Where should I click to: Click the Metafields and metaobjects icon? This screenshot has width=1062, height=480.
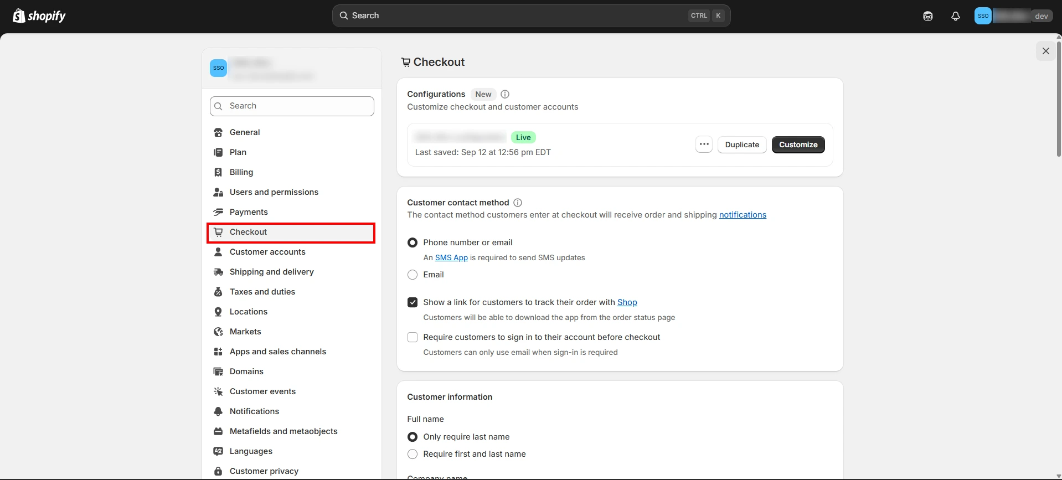(x=218, y=431)
